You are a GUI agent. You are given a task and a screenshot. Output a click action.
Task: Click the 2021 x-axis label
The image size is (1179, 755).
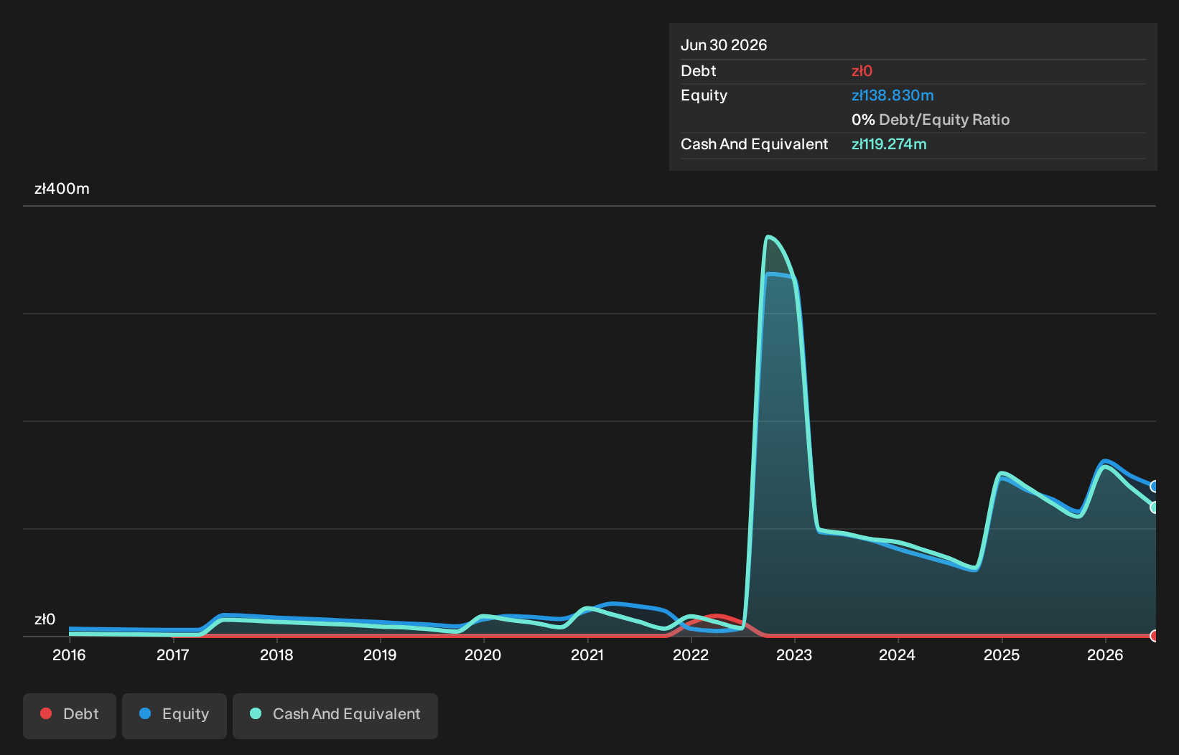[x=587, y=655]
